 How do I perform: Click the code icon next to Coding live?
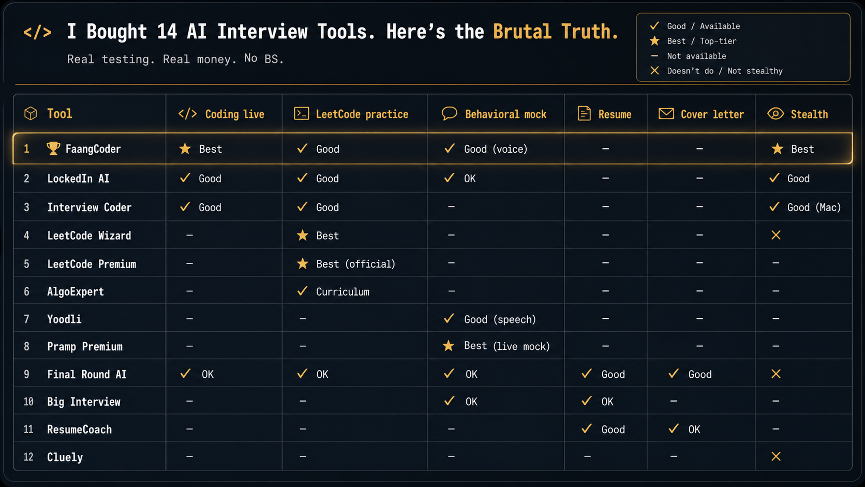[187, 113]
